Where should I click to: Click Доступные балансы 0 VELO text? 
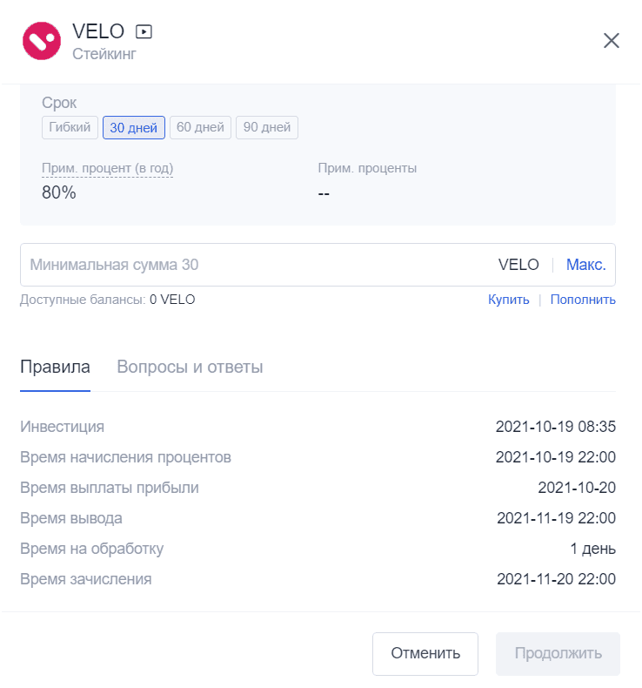(x=107, y=300)
